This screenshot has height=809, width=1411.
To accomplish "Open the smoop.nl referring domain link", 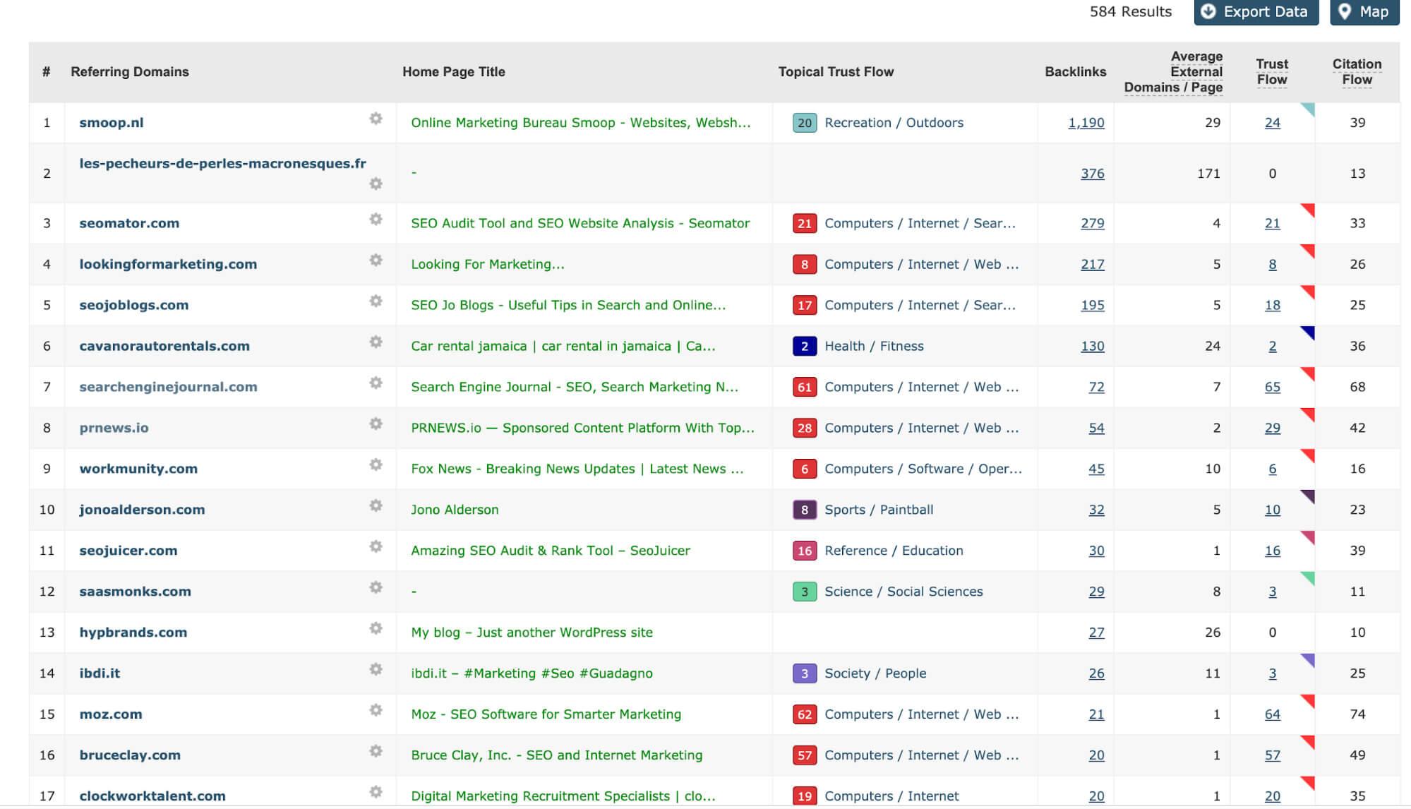I will pos(112,123).
